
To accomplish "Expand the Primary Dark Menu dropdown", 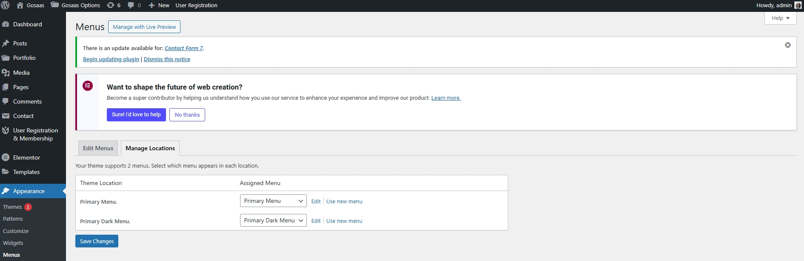I will click(273, 221).
